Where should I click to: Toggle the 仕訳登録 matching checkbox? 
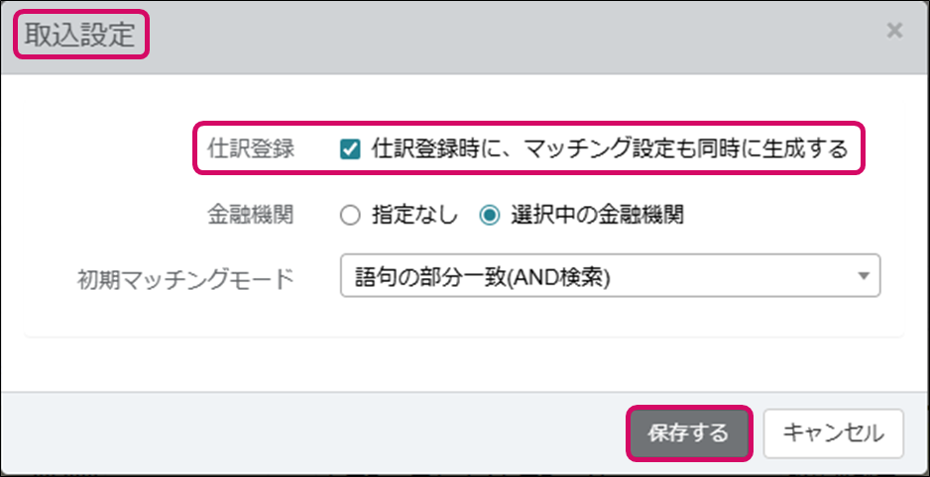[x=349, y=149]
